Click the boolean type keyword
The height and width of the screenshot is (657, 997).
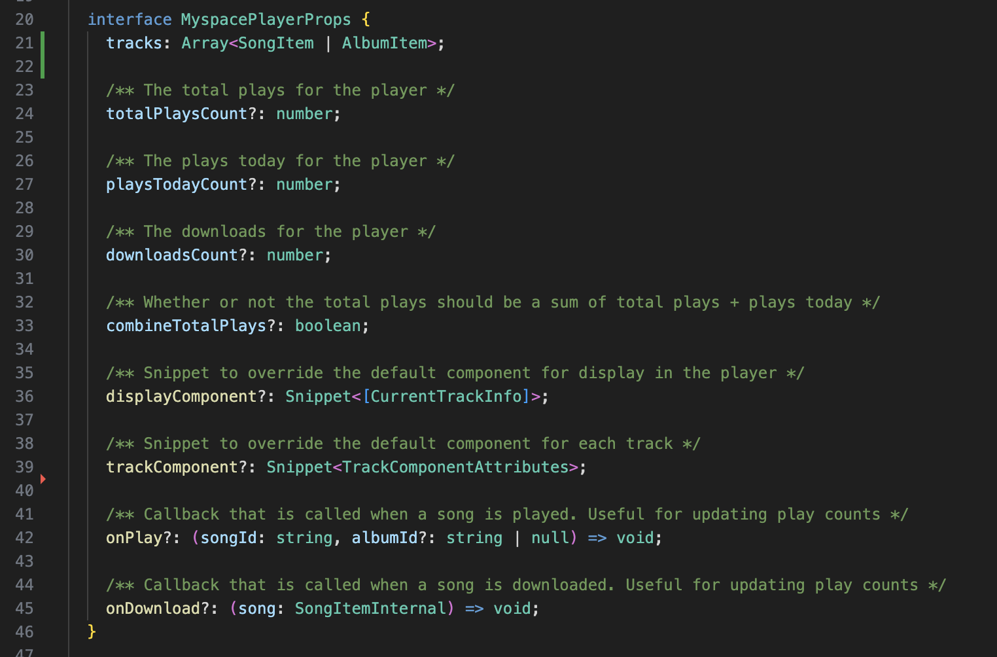click(x=327, y=326)
